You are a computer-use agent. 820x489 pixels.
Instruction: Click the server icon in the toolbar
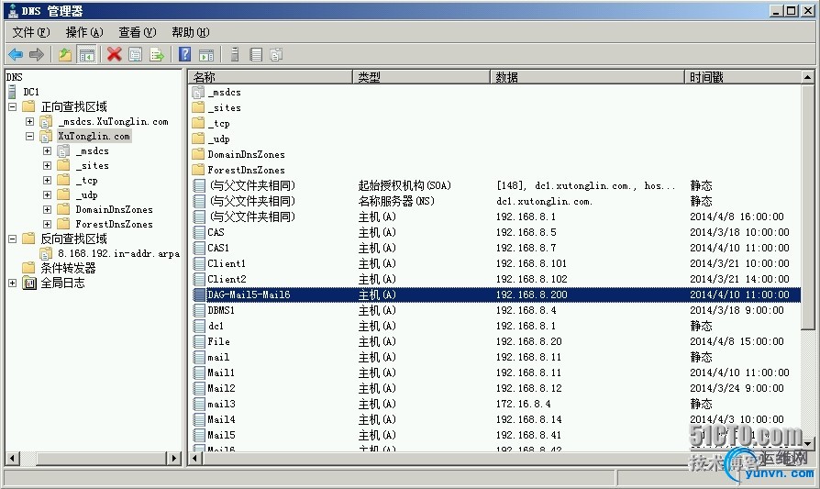coord(235,54)
